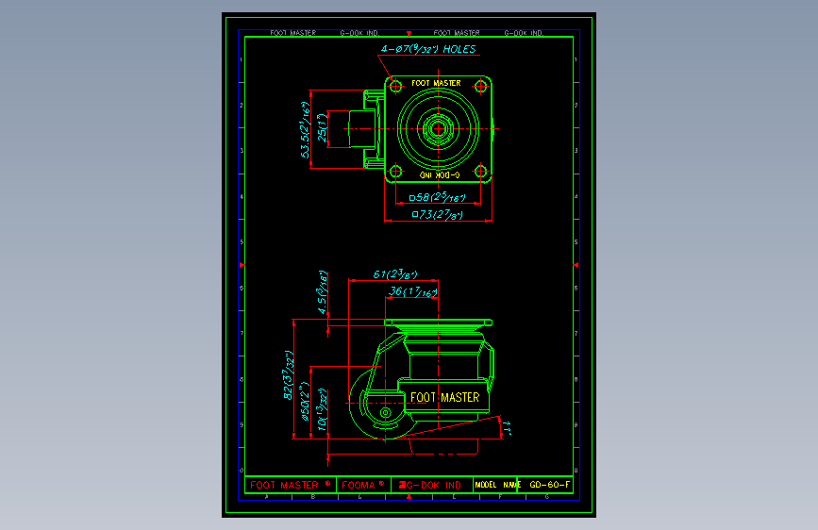Image resolution: width=818 pixels, height=530 pixels.
Task: Select the 25(1") dimension text
Action: click(323, 128)
